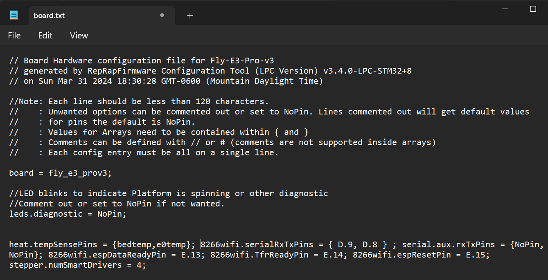548x280 pixels.
Task: Maximize the Notepad window
Action: point(533,9)
